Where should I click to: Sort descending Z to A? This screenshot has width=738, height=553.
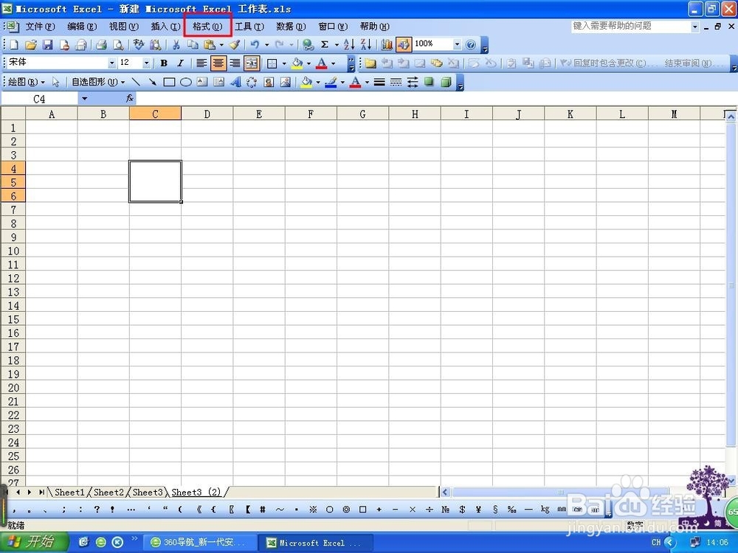(x=366, y=45)
